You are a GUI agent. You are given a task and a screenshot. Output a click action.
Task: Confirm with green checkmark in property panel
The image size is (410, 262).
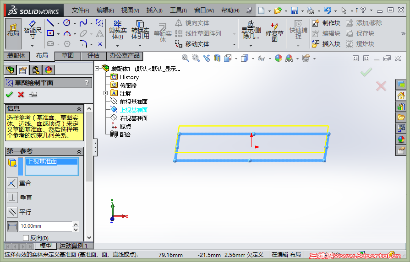pyautogui.click(x=9, y=95)
